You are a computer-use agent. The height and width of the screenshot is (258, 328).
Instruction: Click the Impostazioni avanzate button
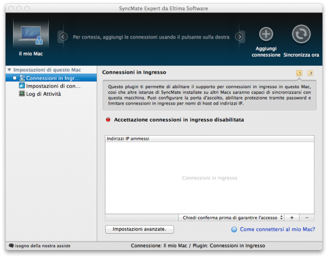point(140,229)
